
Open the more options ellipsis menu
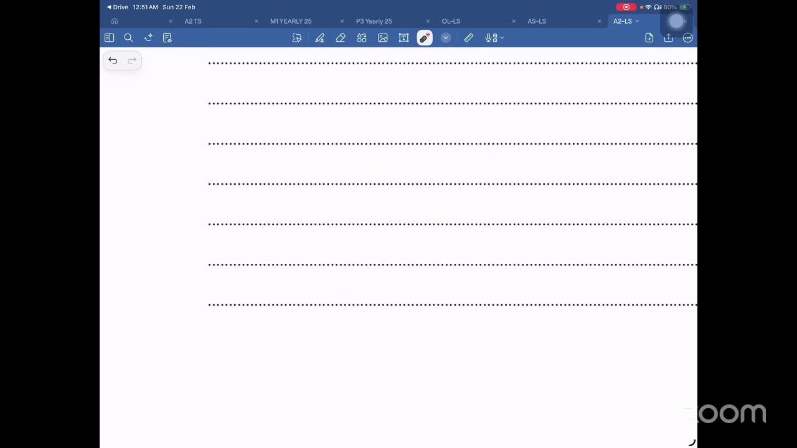point(688,38)
